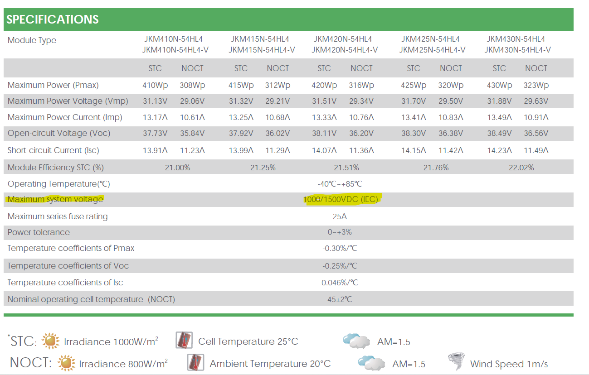
Task: Select the JKM430N-54HL4-V module name
Action: [517, 50]
